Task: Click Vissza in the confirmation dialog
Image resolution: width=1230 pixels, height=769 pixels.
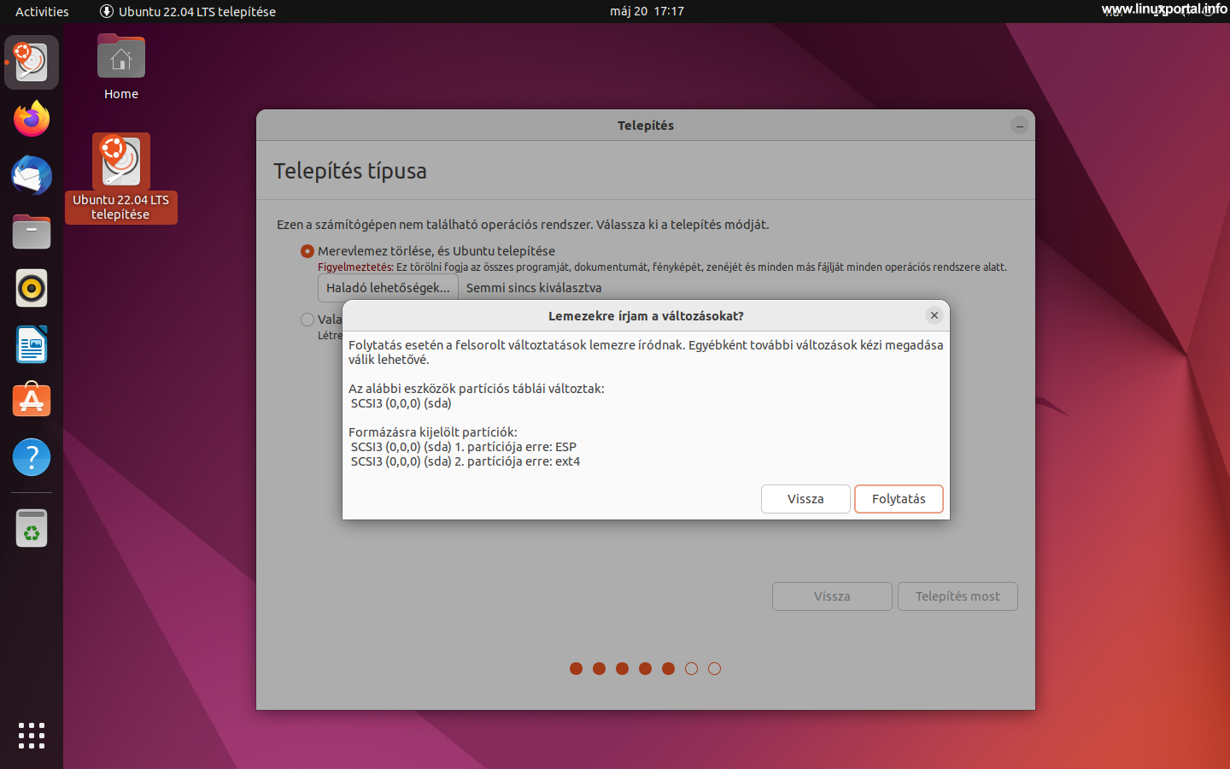Action: 805,499
